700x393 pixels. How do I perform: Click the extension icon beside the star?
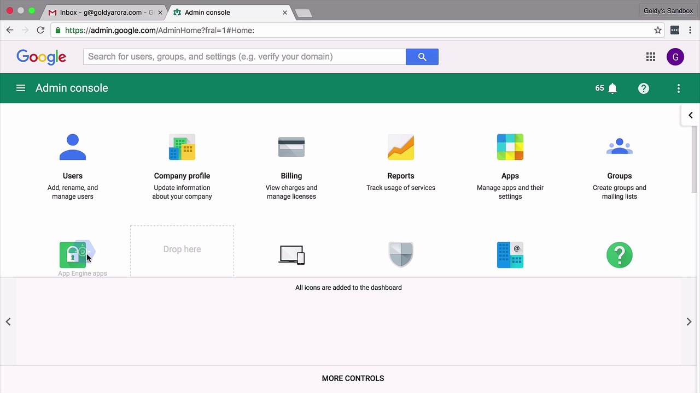(x=675, y=31)
